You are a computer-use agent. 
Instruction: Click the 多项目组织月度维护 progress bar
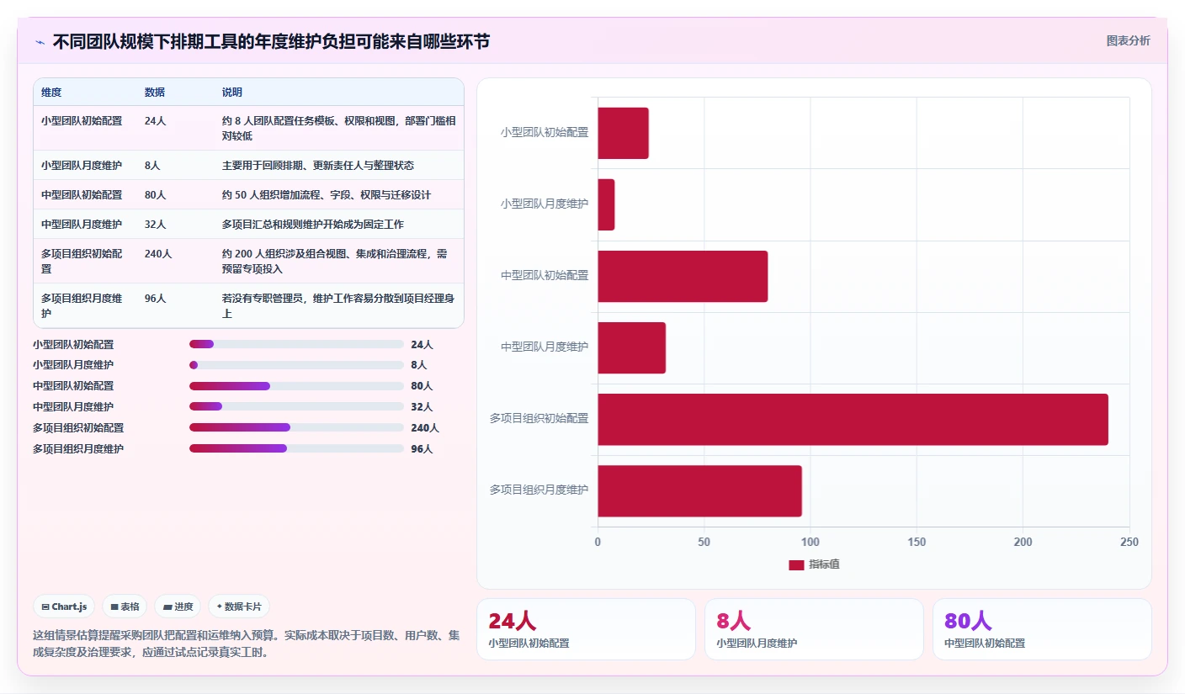(296, 448)
